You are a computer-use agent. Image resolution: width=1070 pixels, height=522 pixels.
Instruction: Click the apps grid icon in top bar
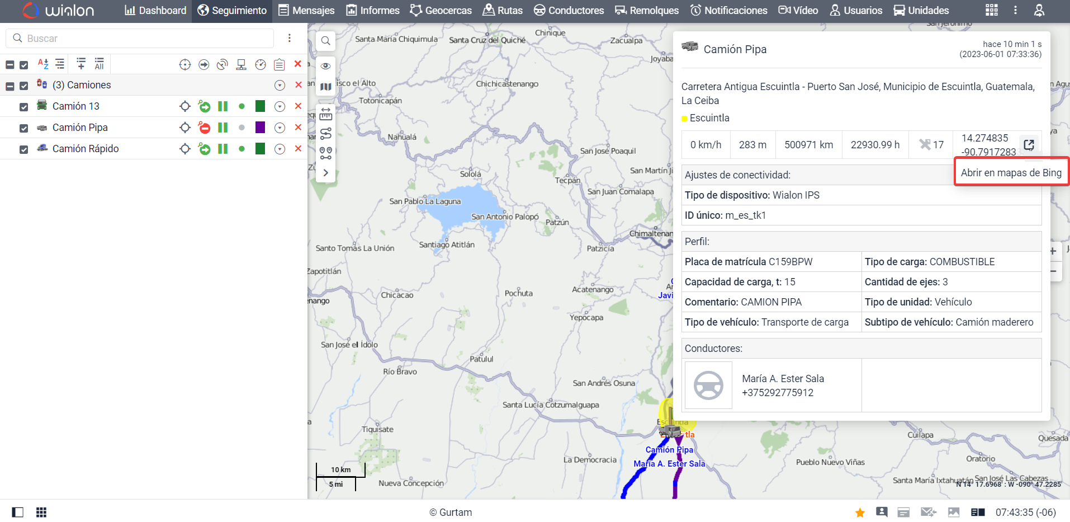point(991,10)
